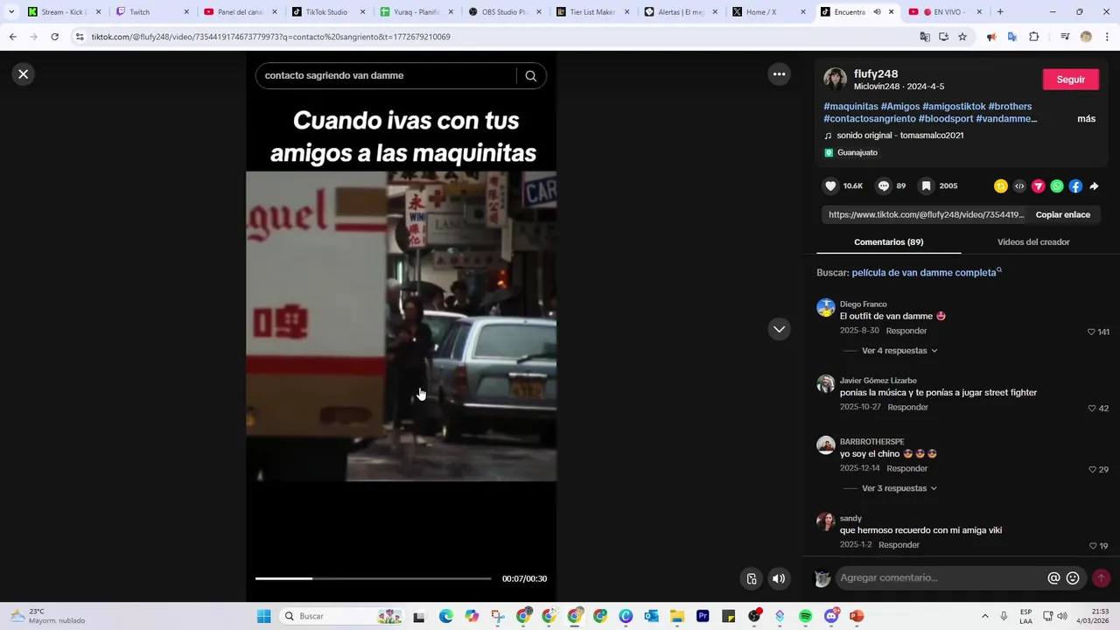1120x630 pixels.
Task: Open Spotify from the taskbar
Action: [806, 616]
